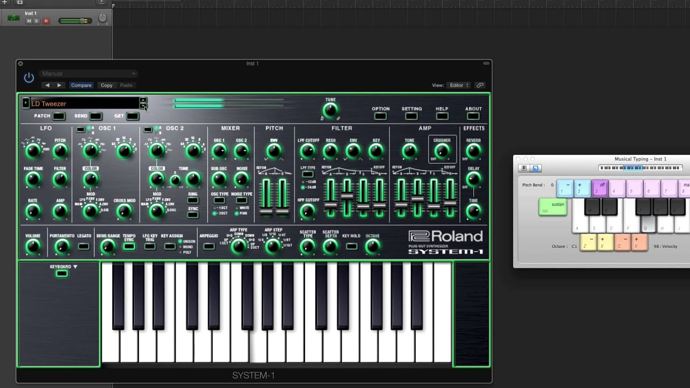
Task: Click the LFO waveform selector knob
Action: tap(33, 151)
